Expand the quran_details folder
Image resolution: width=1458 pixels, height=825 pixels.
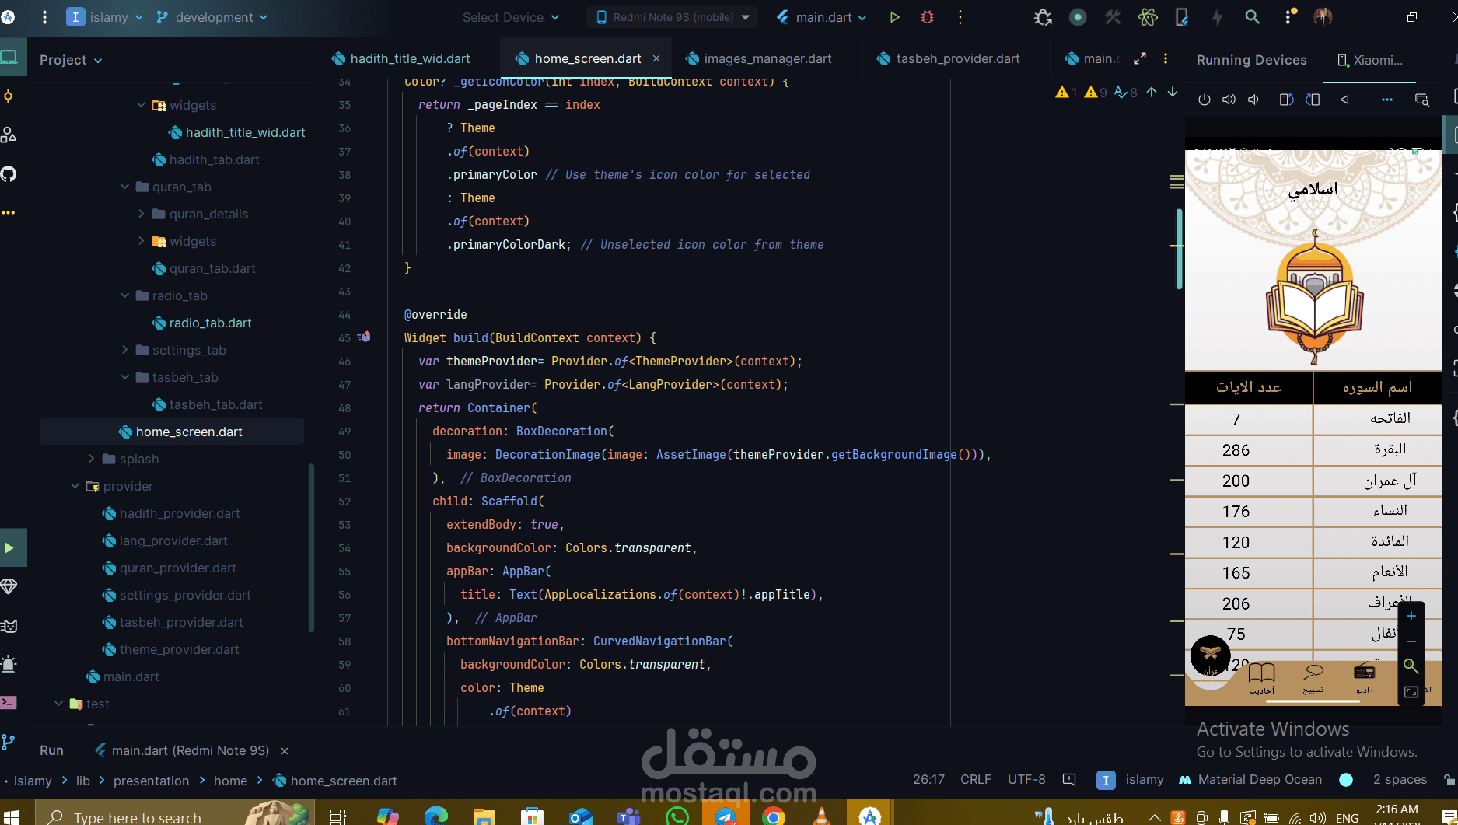pyautogui.click(x=141, y=214)
